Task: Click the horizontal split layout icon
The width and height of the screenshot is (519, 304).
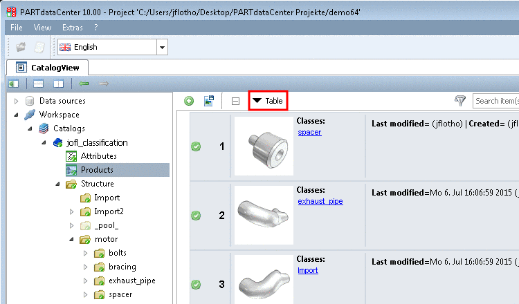Action: point(39,84)
